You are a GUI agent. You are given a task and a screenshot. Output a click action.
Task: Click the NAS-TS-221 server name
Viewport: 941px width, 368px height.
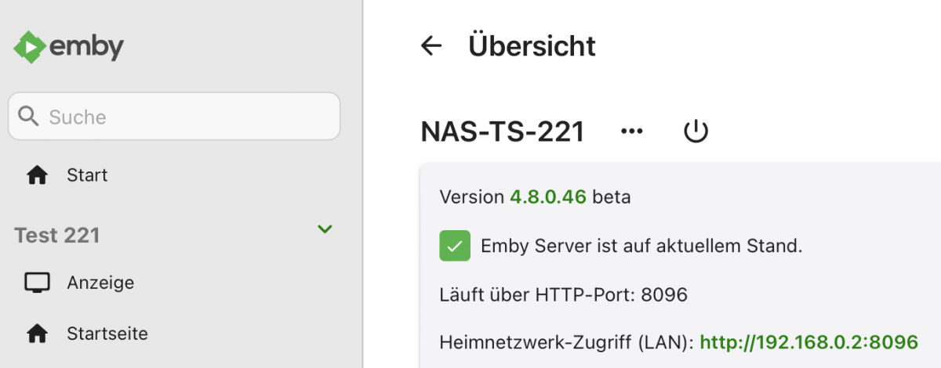coord(502,132)
